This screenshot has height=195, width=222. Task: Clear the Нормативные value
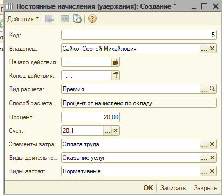coord(212,171)
